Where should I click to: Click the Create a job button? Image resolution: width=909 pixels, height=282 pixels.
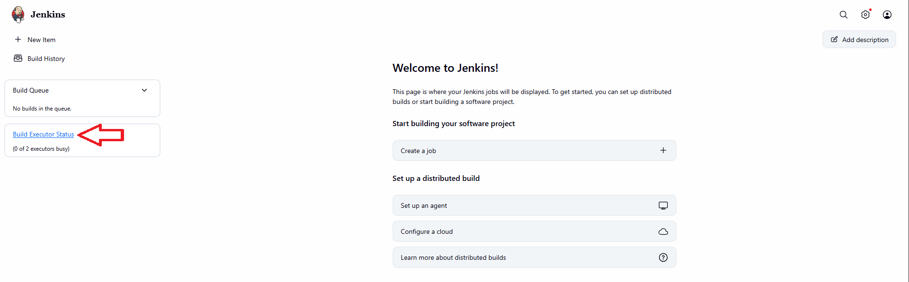tap(535, 150)
